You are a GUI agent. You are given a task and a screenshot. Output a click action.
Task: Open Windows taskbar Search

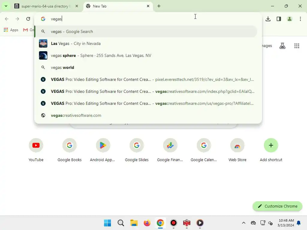[121, 223]
